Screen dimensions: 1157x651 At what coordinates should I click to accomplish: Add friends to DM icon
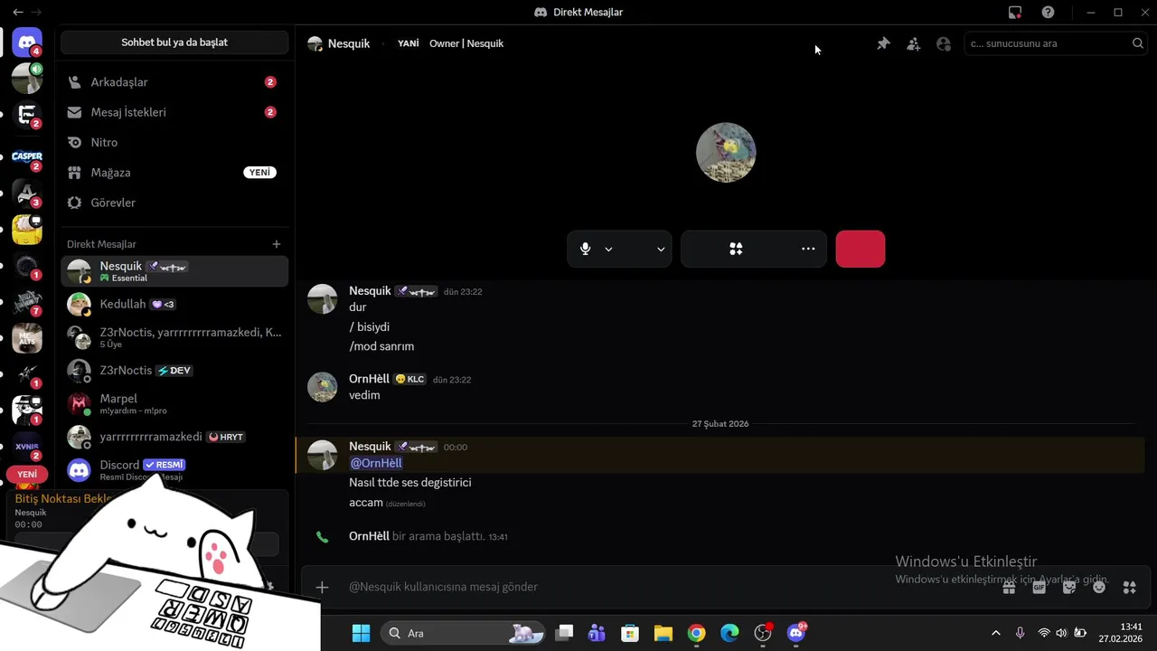pos(914,43)
